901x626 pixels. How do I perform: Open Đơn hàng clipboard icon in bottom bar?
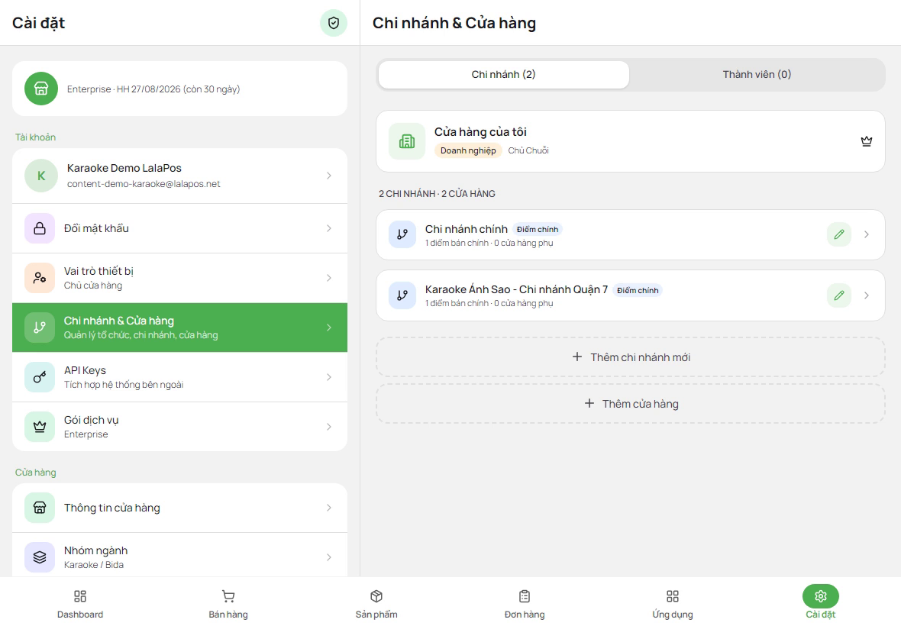point(525,596)
